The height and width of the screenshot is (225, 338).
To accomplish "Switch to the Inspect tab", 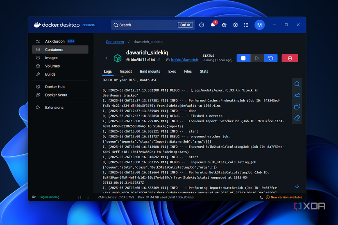I will click(126, 71).
